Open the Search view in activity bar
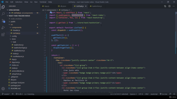 [3, 14]
